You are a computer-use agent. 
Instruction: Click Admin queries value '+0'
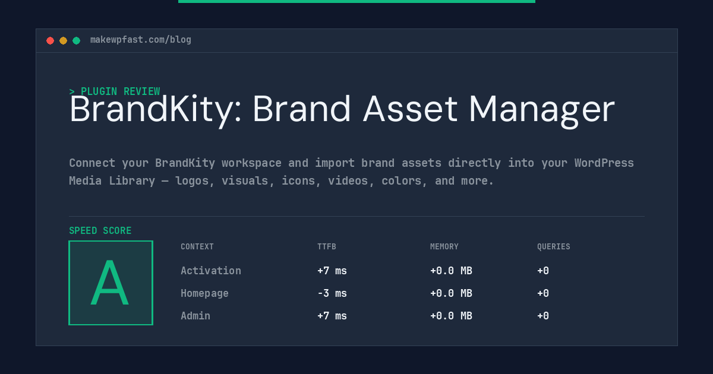(543, 316)
